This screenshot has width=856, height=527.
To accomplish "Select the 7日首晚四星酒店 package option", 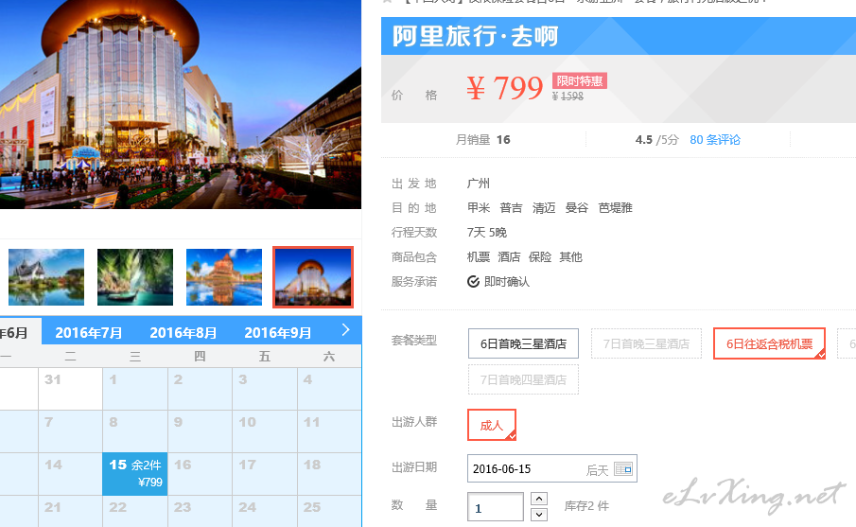I will pyautogui.click(x=523, y=379).
